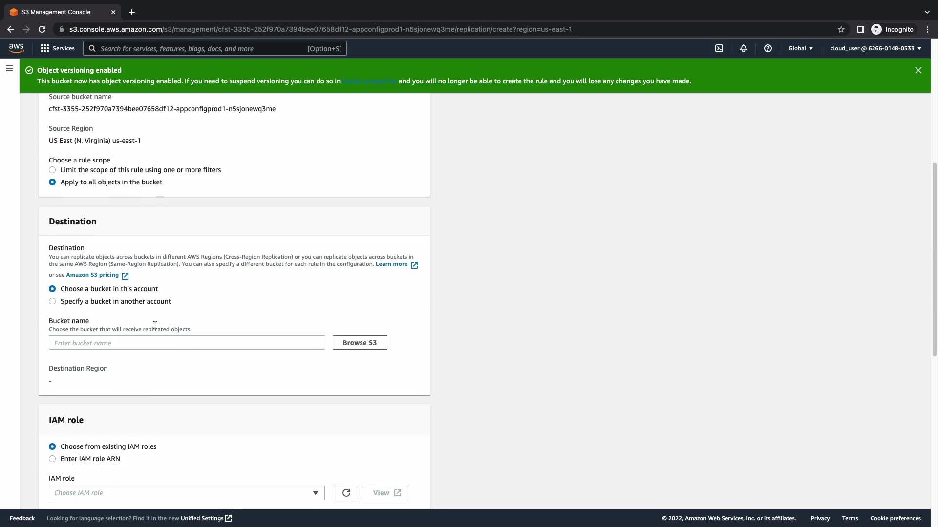Select Specify a bucket in another account

[x=52, y=301]
